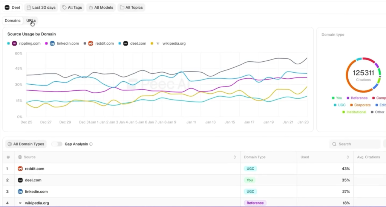Image resolution: width=386 pixels, height=207 pixels.
Task: Open the All Models filter
Action: coord(101,8)
